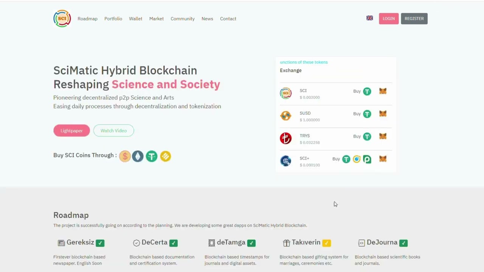Click the SciMatic SCI logo in header
This screenshot has width=484, height=272.
coord(62,19)
